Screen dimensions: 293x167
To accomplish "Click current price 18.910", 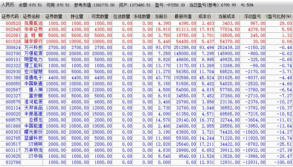I will pos(163,29).
